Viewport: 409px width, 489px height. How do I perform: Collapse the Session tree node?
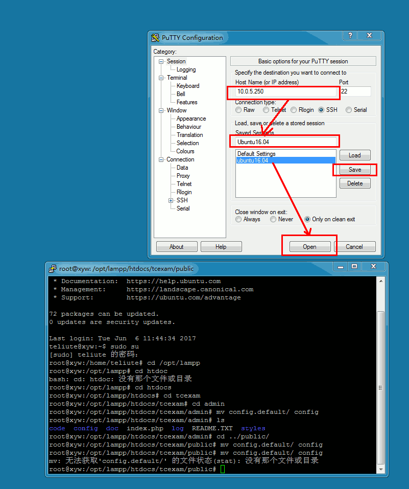[x=161, y=61]
